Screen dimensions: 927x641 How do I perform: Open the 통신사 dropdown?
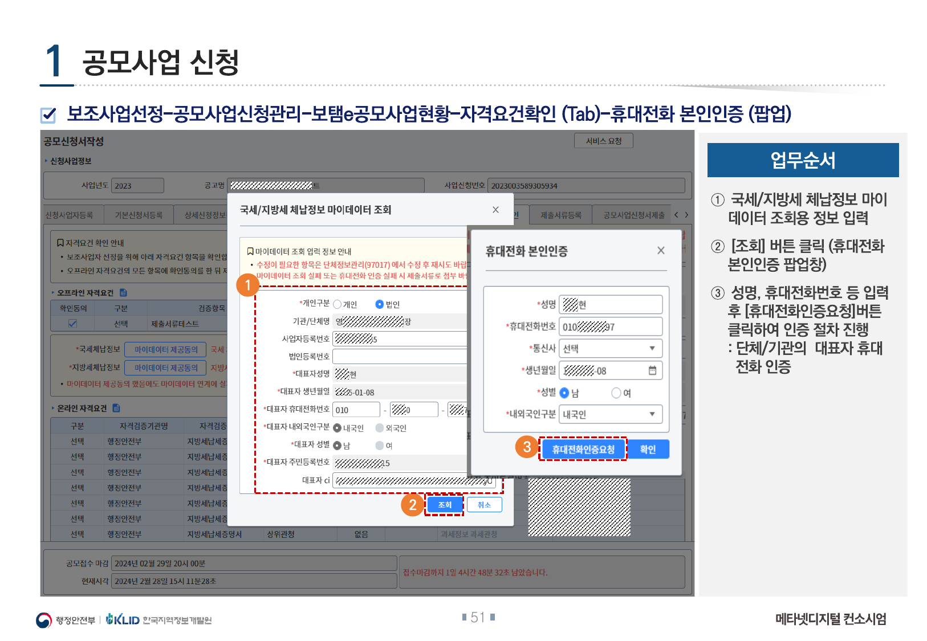(610, 349)
